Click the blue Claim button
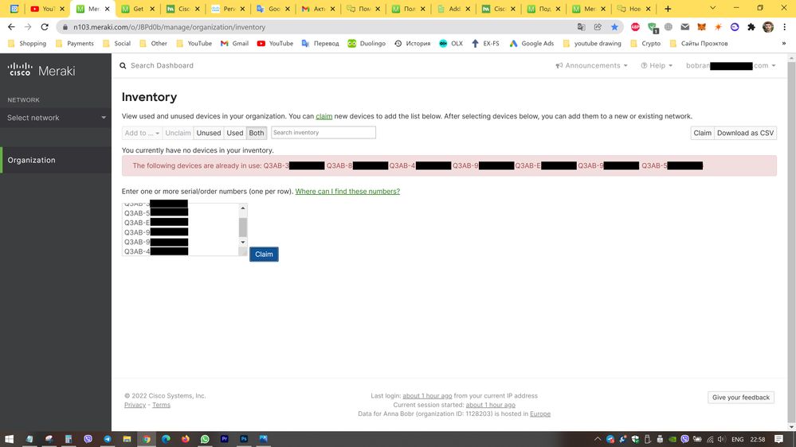The width and height of the screenshot is (796, 447). coord(264,255)
